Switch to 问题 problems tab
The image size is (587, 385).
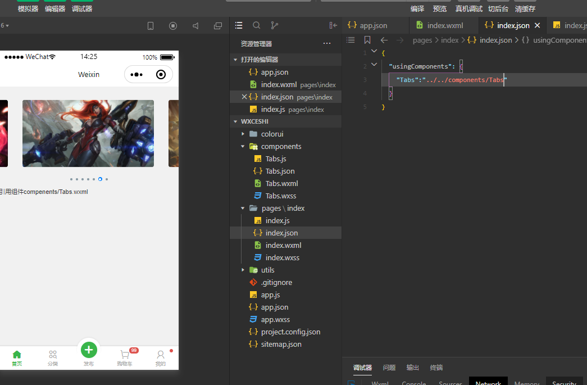[x=389, y=368]
